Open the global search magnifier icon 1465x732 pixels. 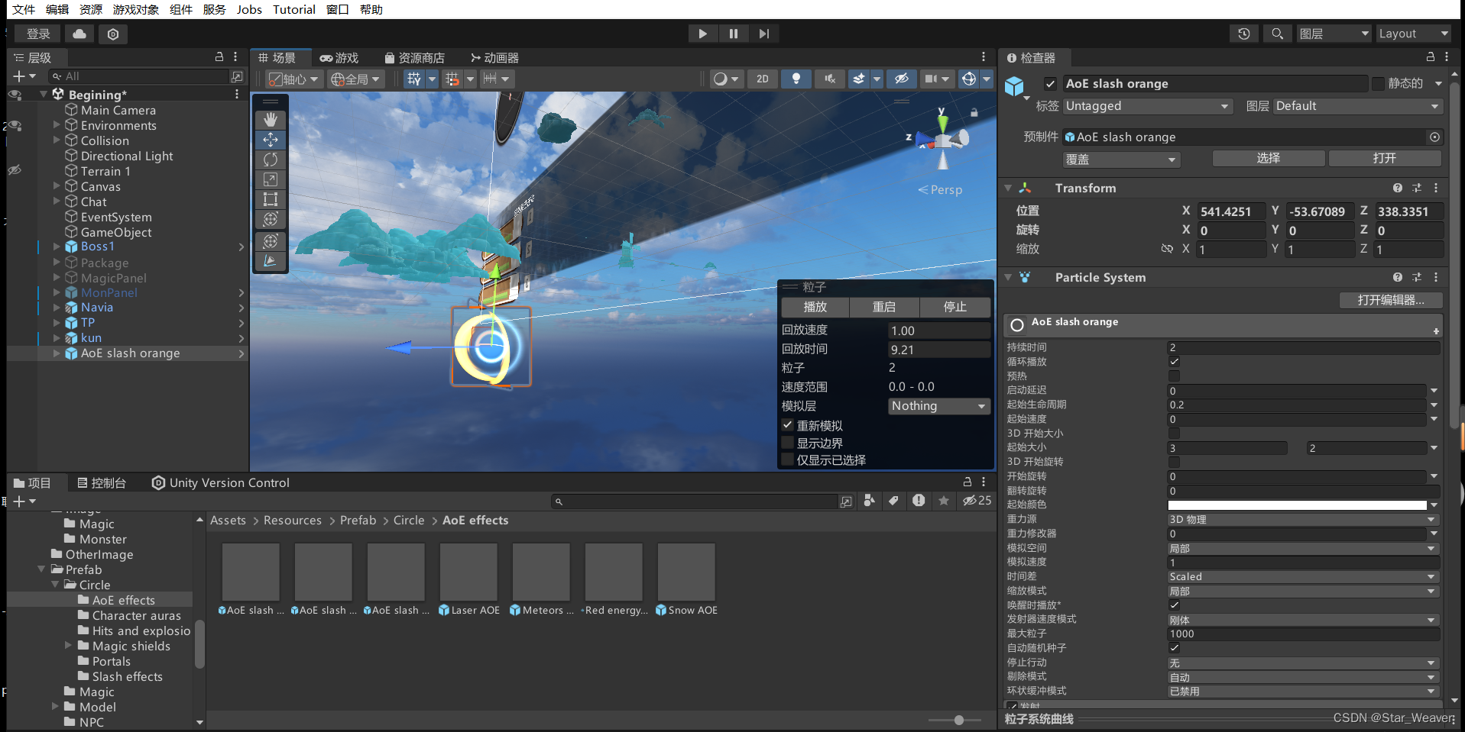click(1277, 34)
